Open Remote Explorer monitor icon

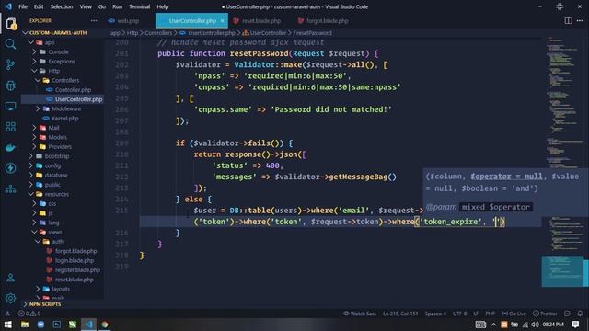tap(10, 107)
